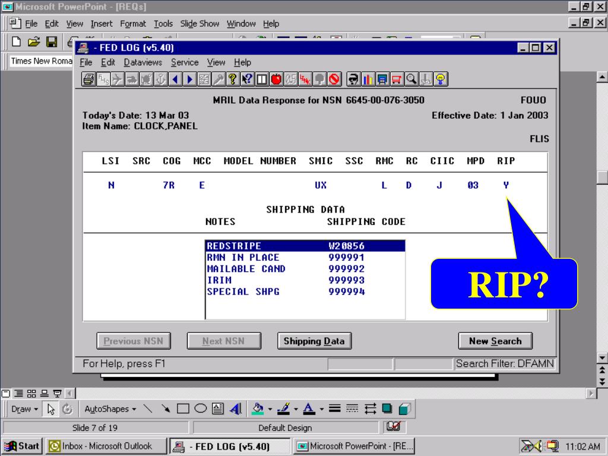Click the red shopping cart icon
The width and height of the screenshot is (608, 456).
[396, 79]
